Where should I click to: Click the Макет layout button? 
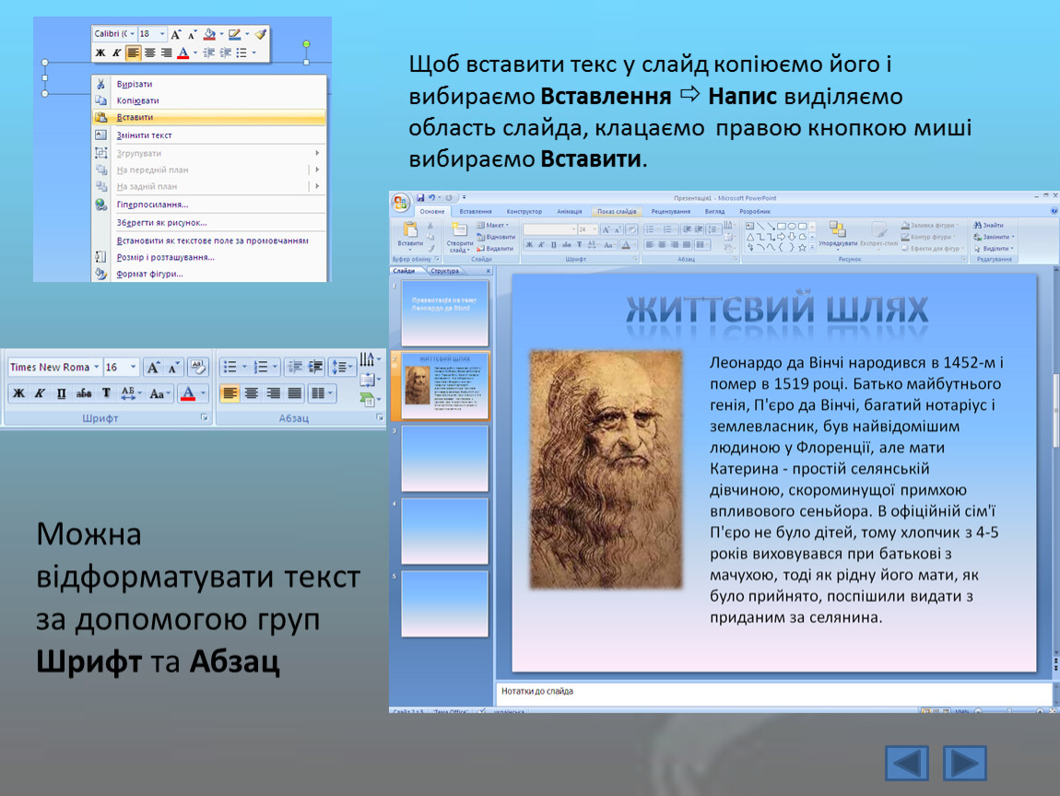point(493,225)
